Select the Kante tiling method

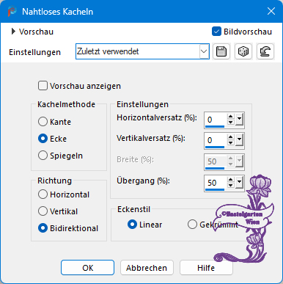pyautogui.click(x=43, y=122)
